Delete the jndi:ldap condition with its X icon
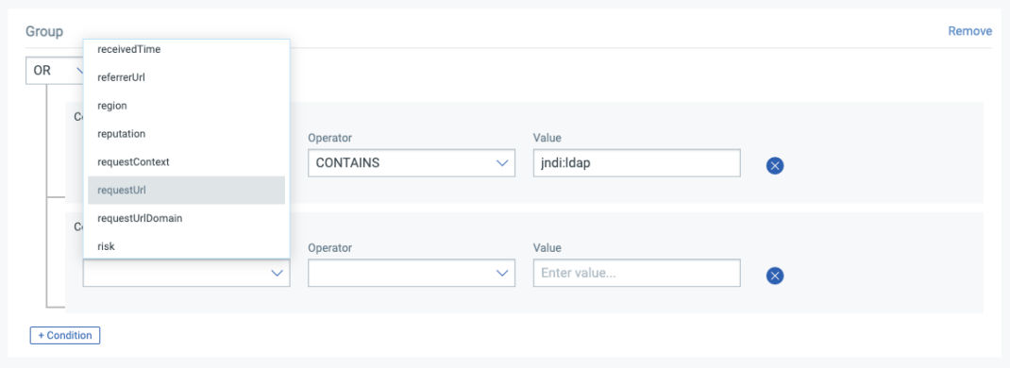The width and height of the screenshot is (1010, 368). [775, 165]
